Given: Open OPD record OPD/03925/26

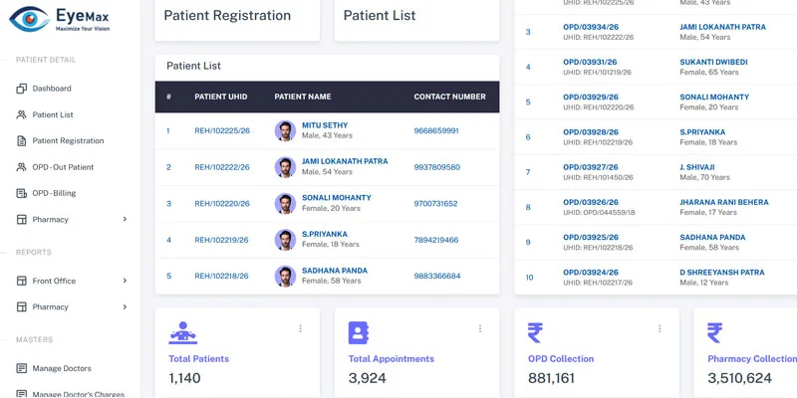Looking at the screenshot, I should [x=591, y=237].
